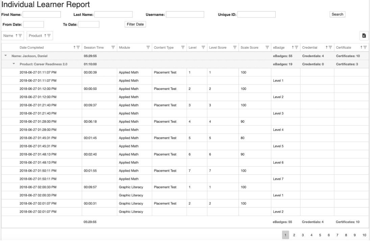Click Scale Score column filter icon

(x=267, y=47)
